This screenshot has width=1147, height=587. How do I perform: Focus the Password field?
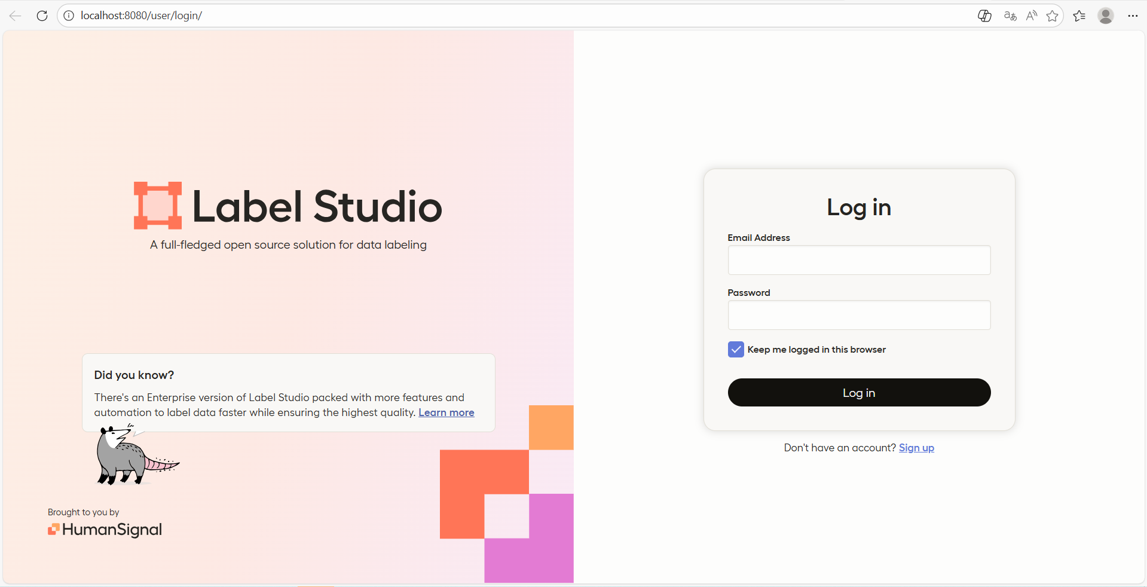click(x=859, y=315)
